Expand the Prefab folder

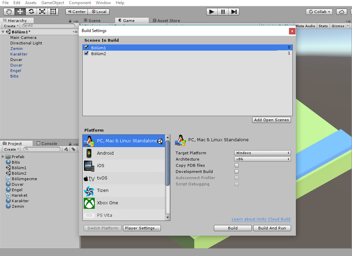coord(3,156)
